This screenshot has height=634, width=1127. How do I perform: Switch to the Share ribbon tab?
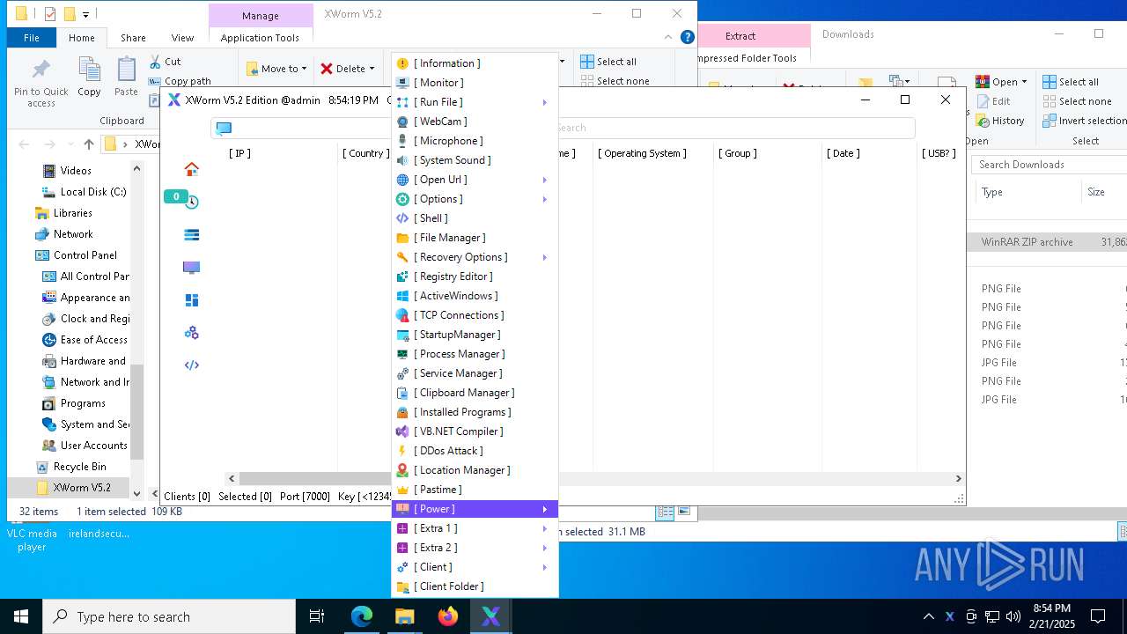point(133,38)
